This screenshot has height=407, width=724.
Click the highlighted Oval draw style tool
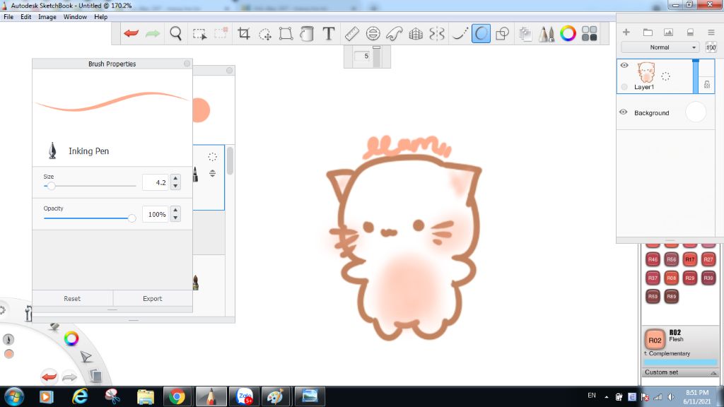(481, 33)
